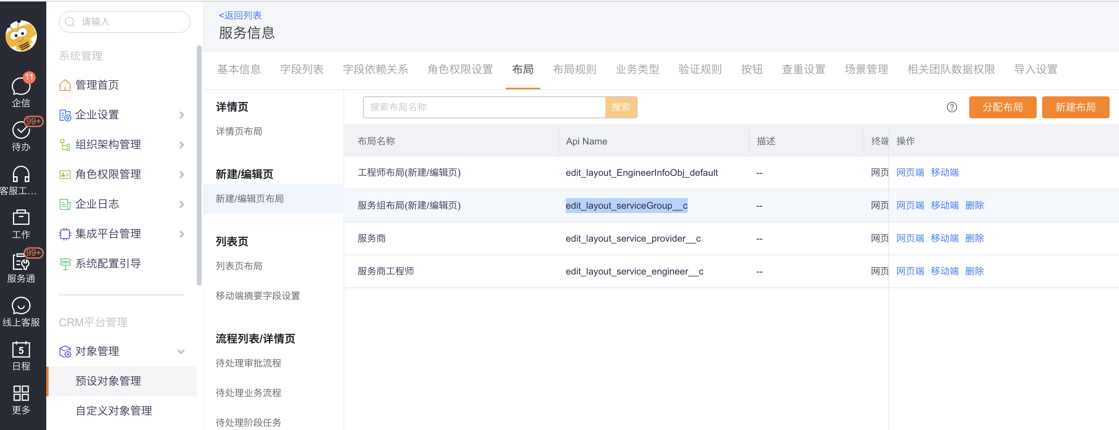The image size is (1119, 430).
Task: Expand the 企业日志 chevron
Action: [182, 204]
